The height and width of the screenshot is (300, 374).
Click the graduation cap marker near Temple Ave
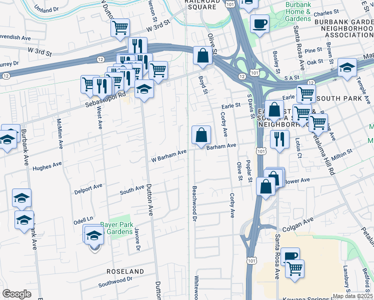click(x=347, y=67)
